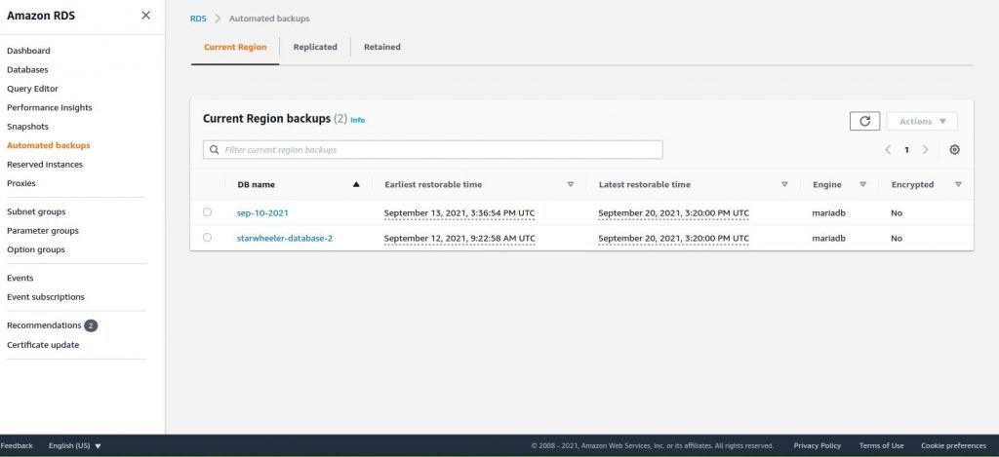Viewport: 999px width, 457px height.
Task: Open Snapshots in the sidebar
Action: (x=27, y=127)
